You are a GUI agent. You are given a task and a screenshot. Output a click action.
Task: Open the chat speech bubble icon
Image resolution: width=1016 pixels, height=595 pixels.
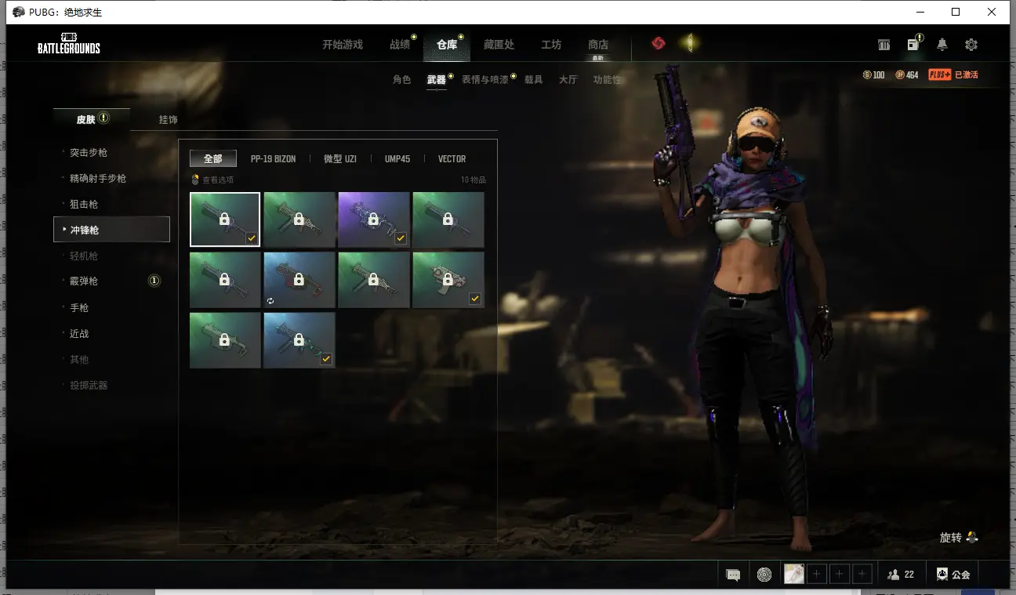733,575
